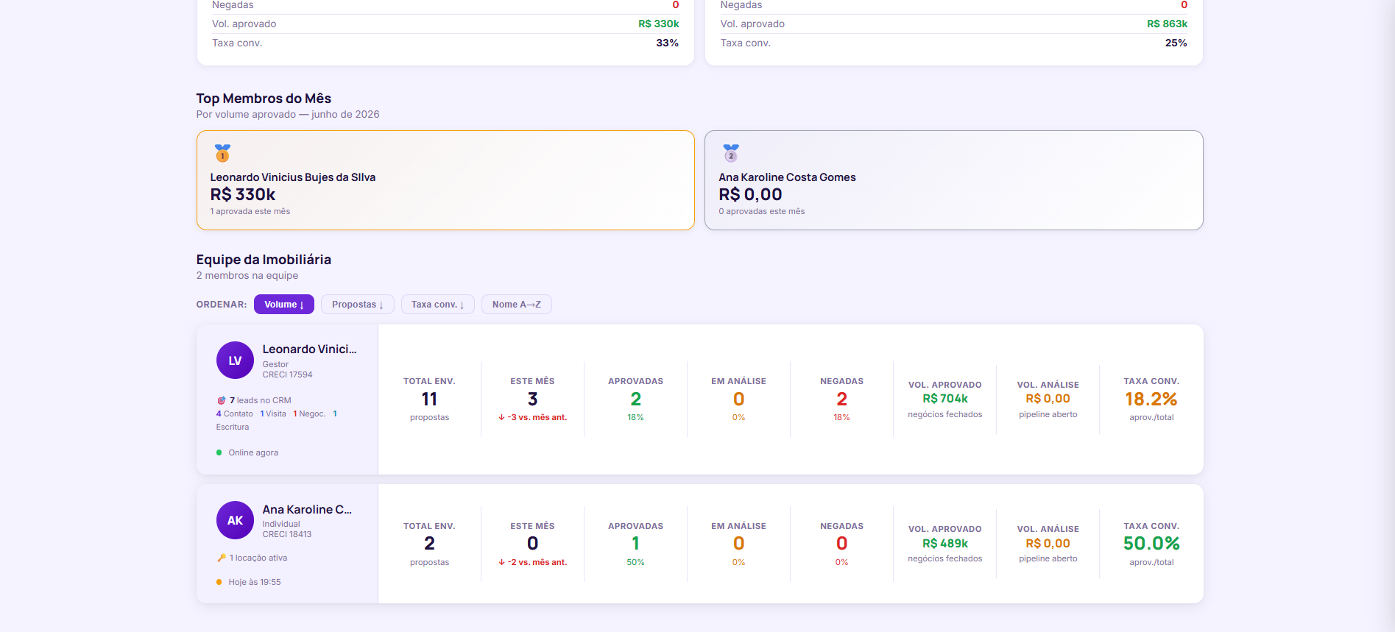This screenshot has width=1395, height=632.
Task: Click the AK avatar circle
Action: click(235, 520)
